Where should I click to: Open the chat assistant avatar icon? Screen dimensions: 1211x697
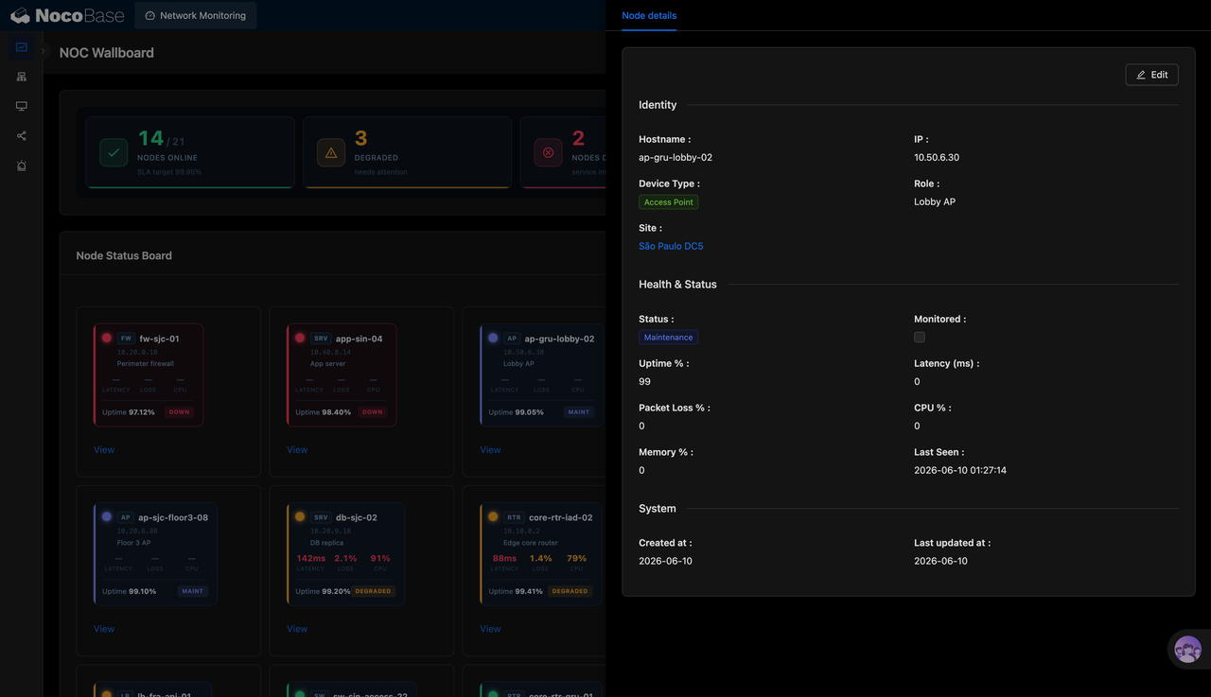(x=1187, y=650)
